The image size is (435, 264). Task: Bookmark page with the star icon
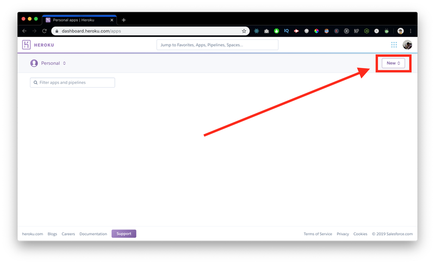click(244, 31)
